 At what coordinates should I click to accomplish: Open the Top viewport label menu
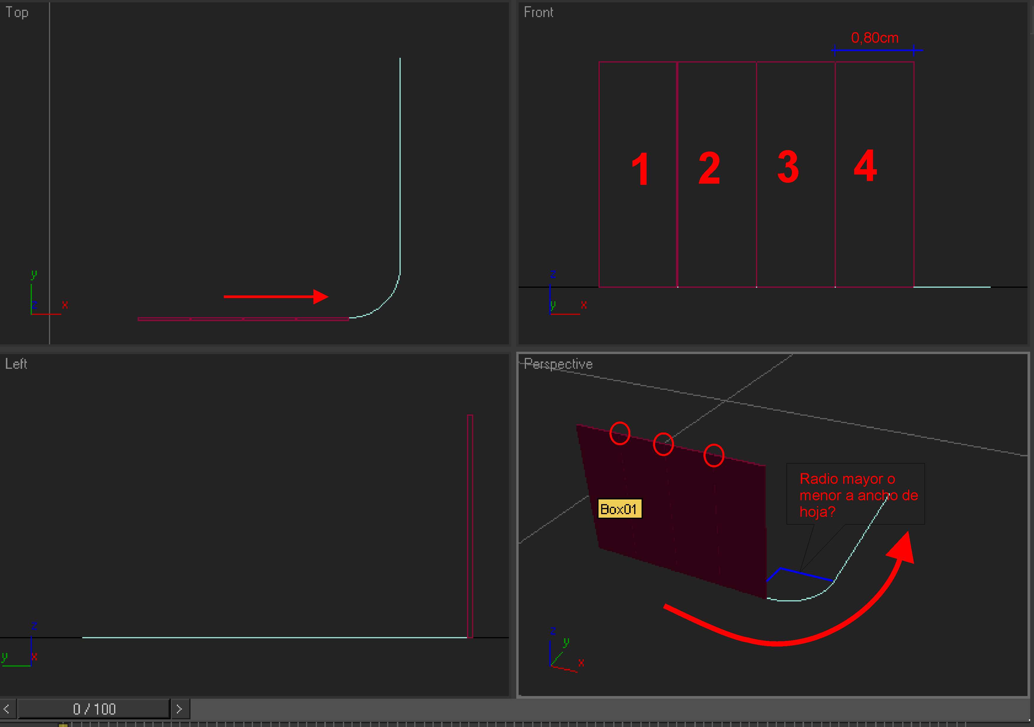tap(17, 12)
